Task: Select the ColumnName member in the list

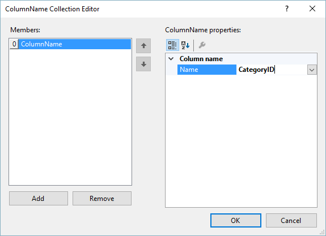Action: pos(75,44)
